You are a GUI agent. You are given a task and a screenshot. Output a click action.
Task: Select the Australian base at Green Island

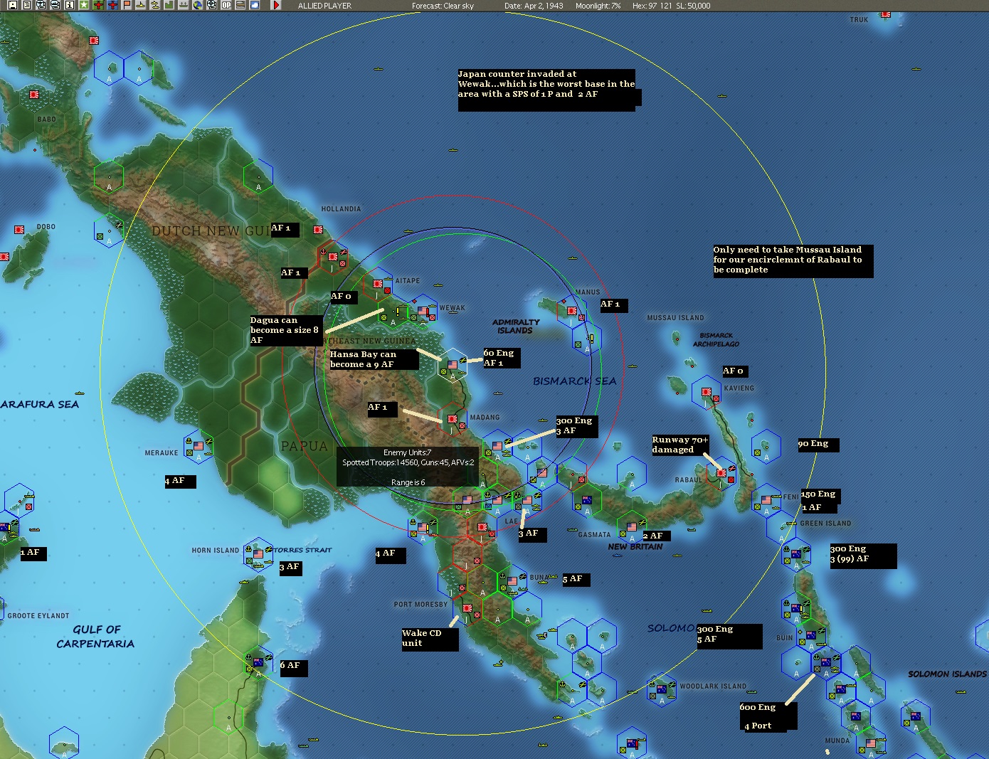pos(796,553)
